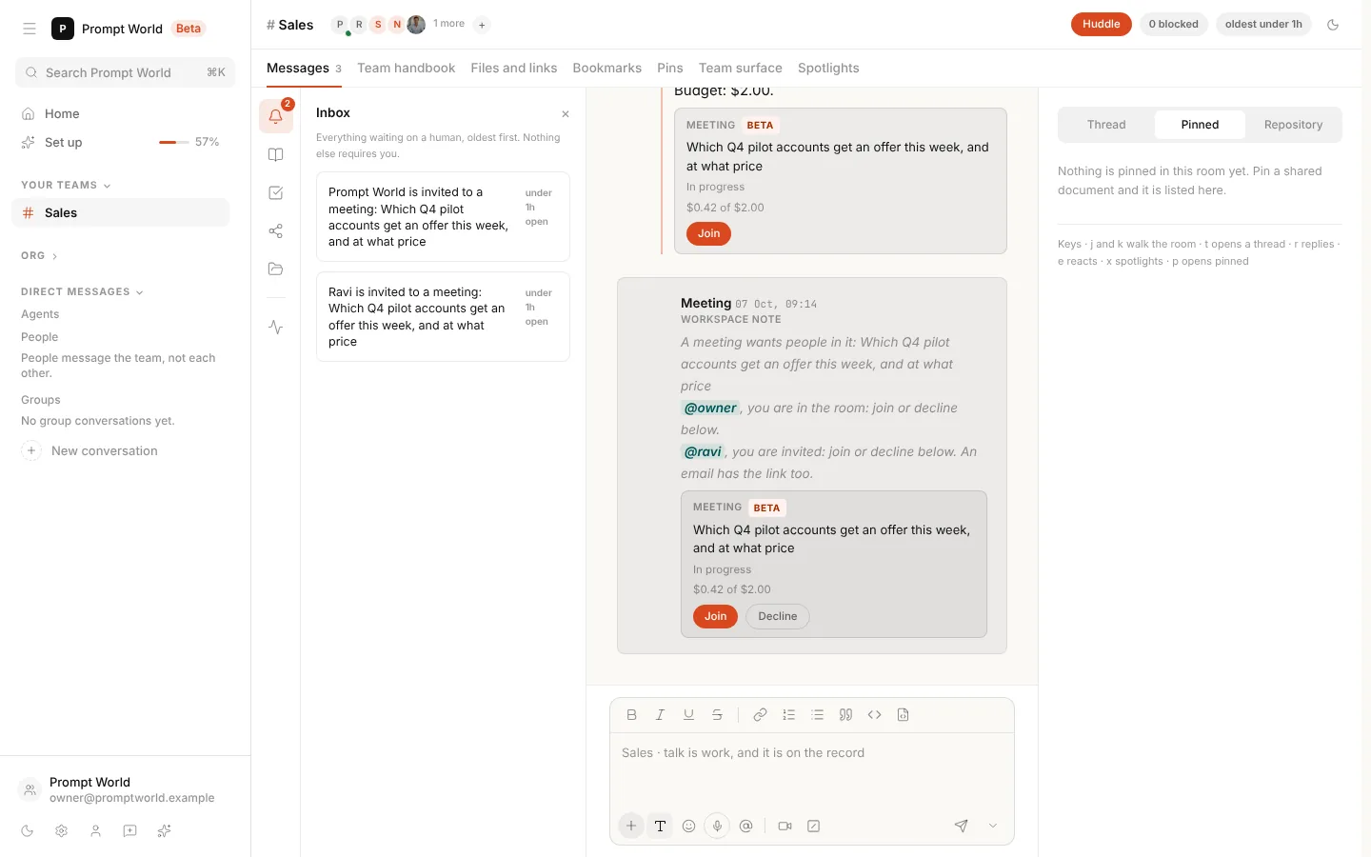Click the video camera icon in the composer

[x=785, y=827]
